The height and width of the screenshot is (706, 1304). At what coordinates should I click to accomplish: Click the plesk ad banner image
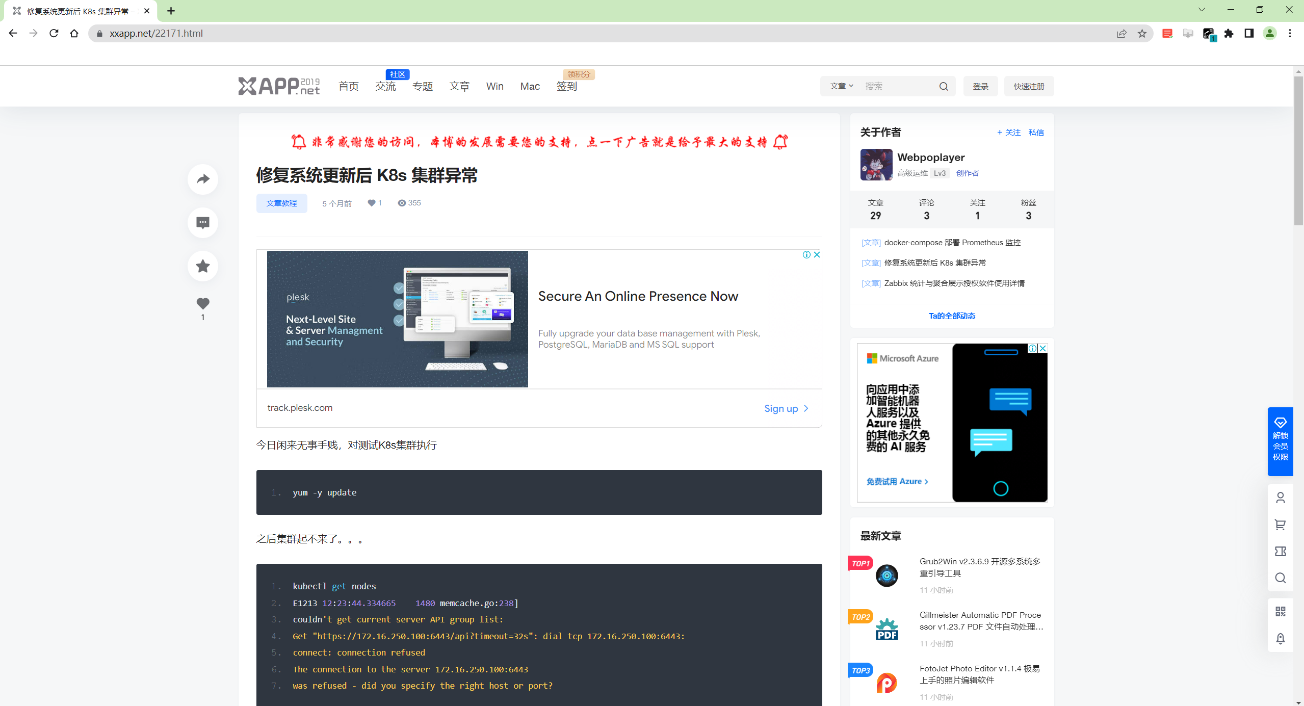tap(397, 319)
